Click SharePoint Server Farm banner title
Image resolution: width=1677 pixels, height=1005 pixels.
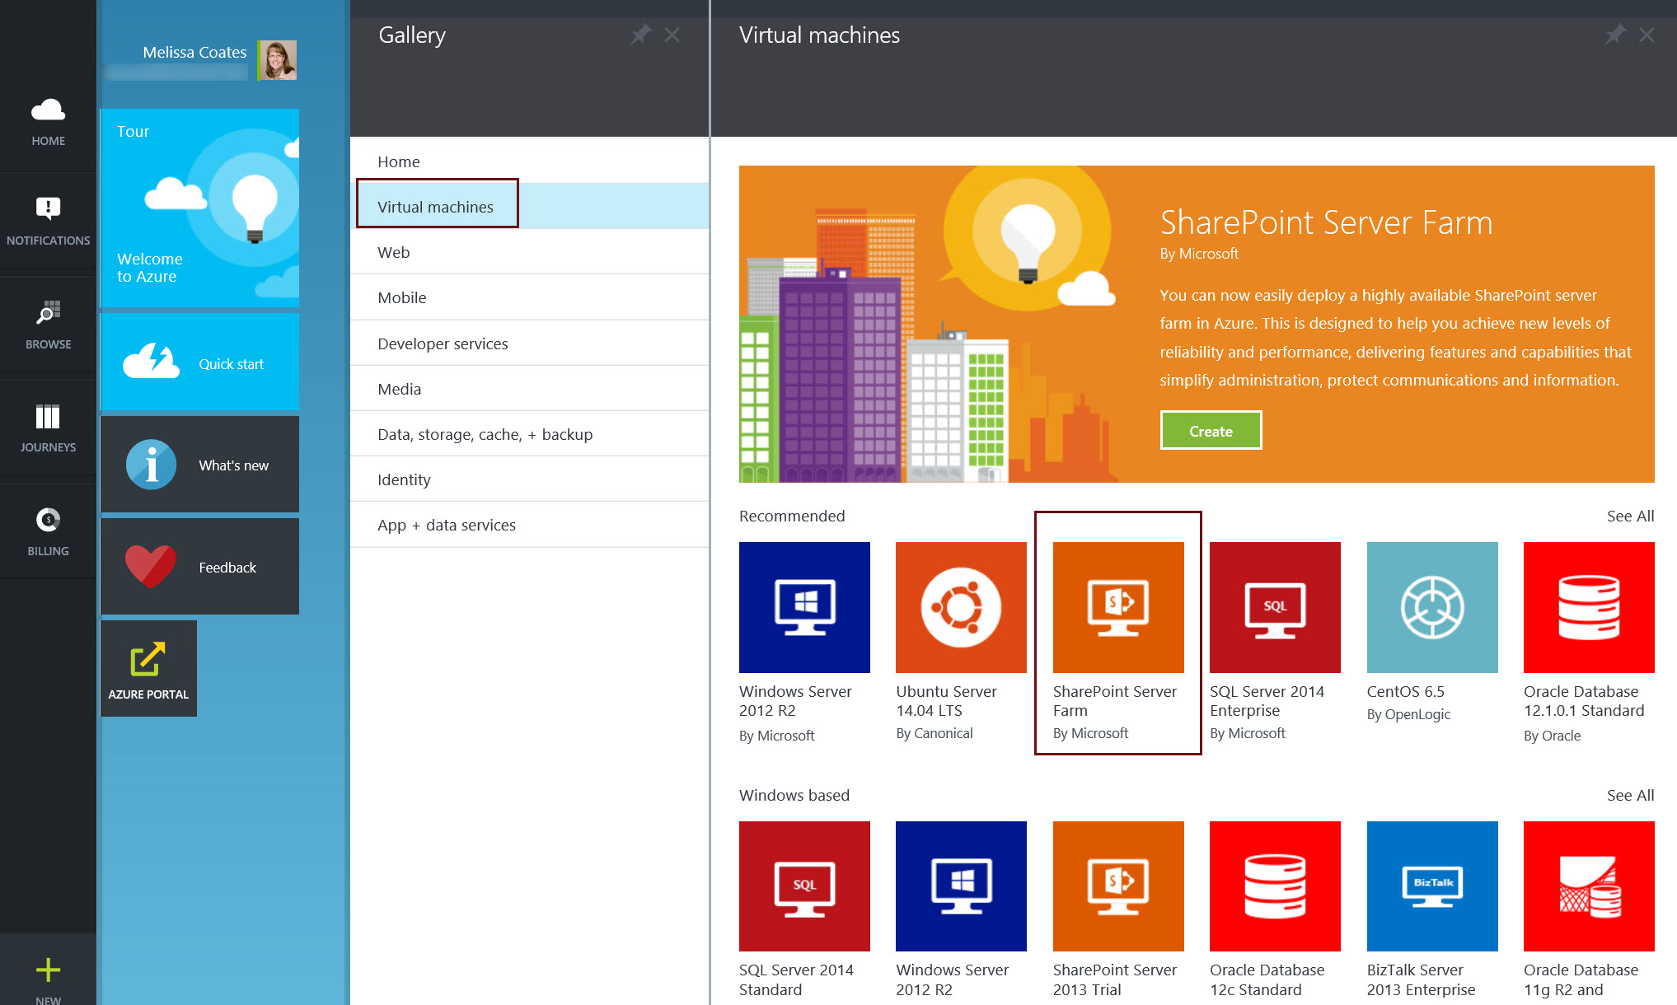coord(1326,223)
